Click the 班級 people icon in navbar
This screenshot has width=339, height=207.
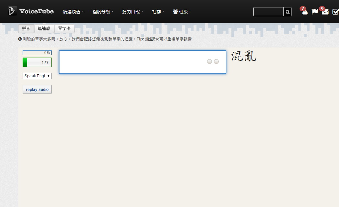click(x=176, y=11)
